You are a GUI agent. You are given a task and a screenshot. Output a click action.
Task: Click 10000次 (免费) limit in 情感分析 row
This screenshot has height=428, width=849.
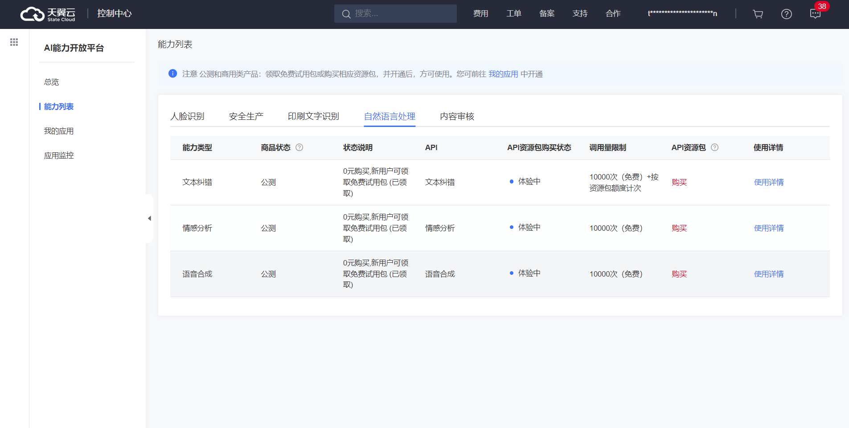click(616, 228)
